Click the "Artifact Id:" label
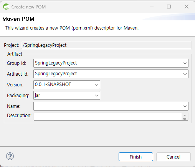This screenshot has width=195, height=167. coord(18,74)
